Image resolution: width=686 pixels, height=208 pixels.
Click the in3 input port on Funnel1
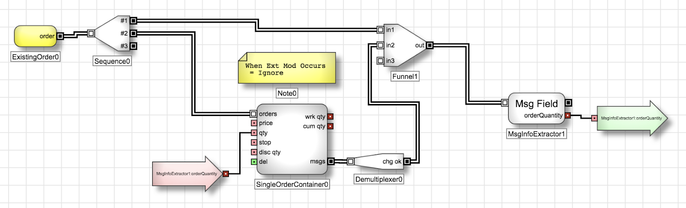[x=380, y=61]
